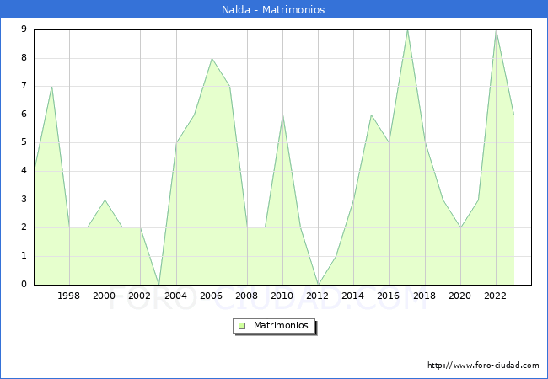Click the chart title 'Nalda - Matrimonios'
Viewport: 548px width, 379px height.
coord(273,9)
